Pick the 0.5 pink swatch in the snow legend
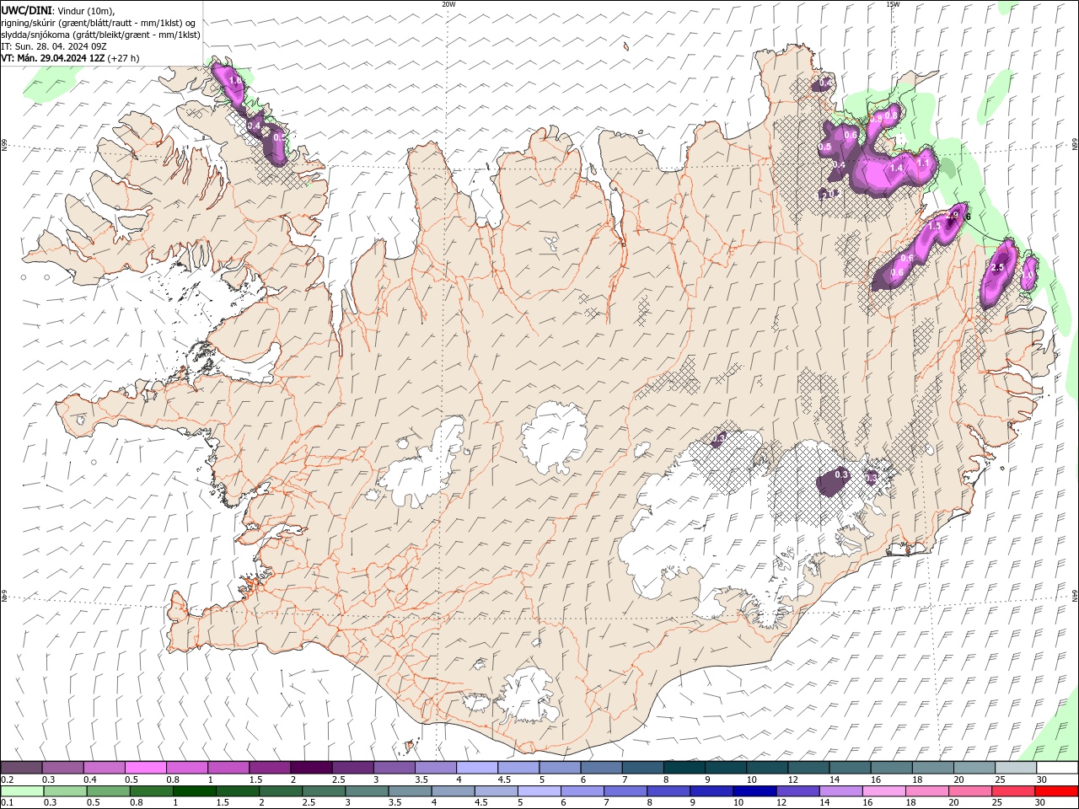The width and height of the screenshot is (1079, 809). click(x=145, y=767)
